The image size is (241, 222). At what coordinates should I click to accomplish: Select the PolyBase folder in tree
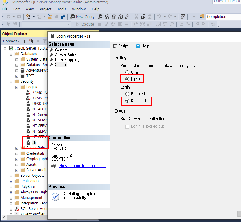pyautogui.click(x=28, y=187)
